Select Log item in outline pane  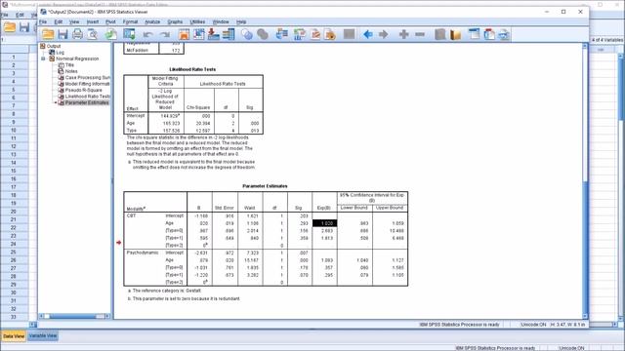click(60, 53)
